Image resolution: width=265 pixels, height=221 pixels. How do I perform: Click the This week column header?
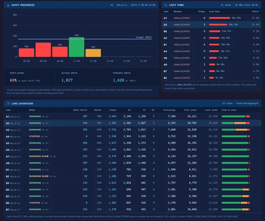(x=190, y=110)
